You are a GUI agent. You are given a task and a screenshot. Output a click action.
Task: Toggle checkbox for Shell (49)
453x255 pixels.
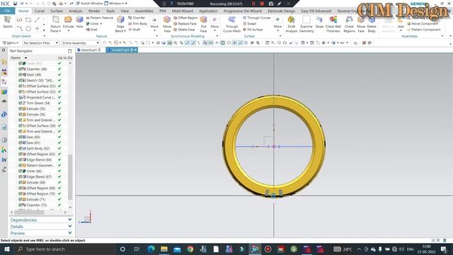tap(21, 74)
